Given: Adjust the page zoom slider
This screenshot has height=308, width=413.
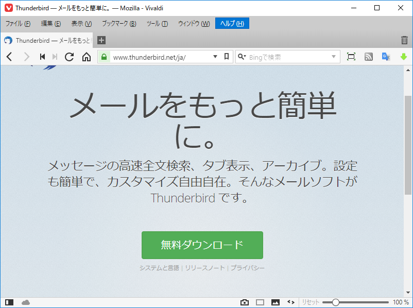Looking at the screenshot, I should pos(336,302).
